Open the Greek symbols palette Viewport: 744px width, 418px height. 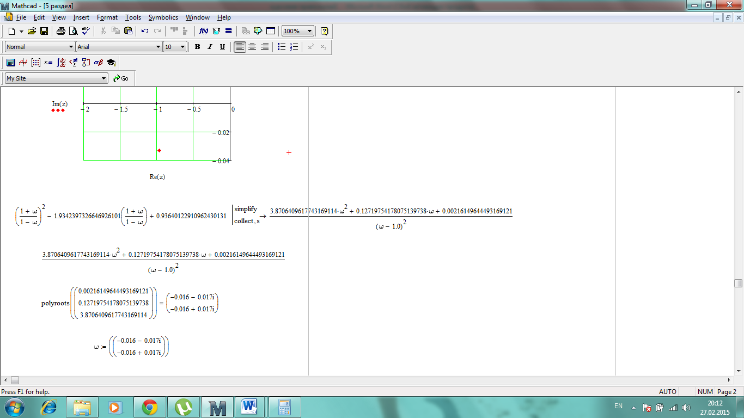99,63
